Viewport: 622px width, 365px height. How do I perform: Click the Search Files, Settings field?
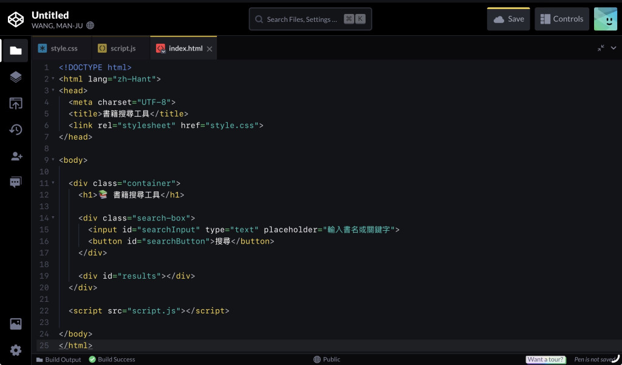tap(310, 19)
